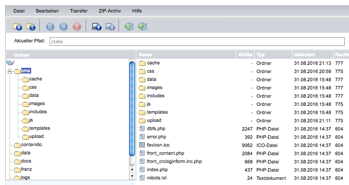349x185 pixels.
Task: Click the new folder toolbar icon
Action: click(17, 27)
